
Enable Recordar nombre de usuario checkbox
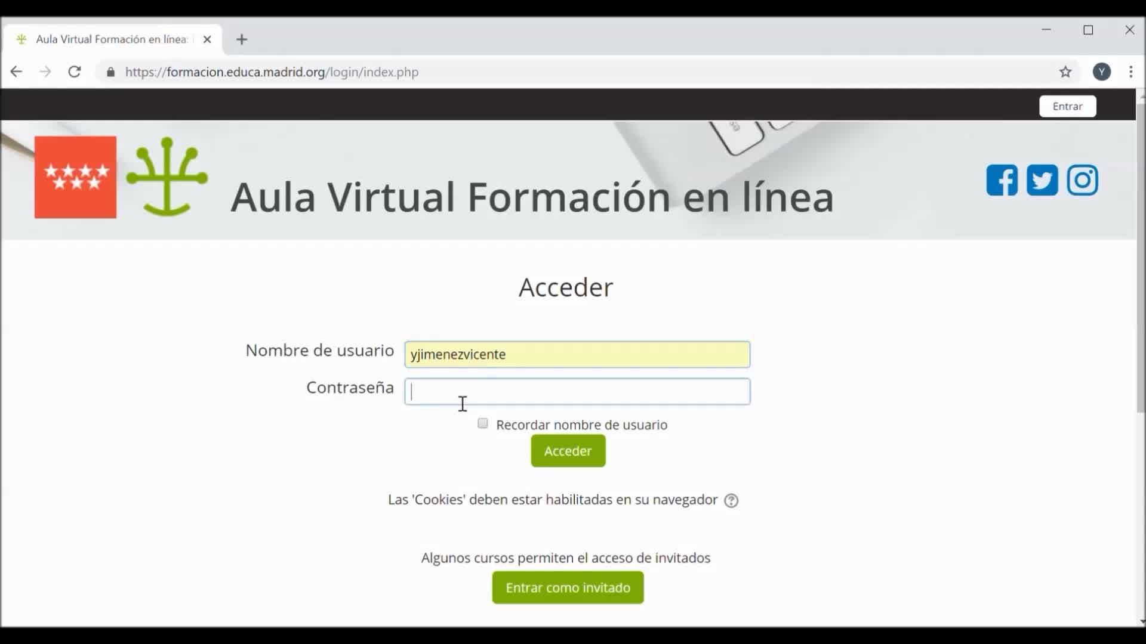point(483,423)
